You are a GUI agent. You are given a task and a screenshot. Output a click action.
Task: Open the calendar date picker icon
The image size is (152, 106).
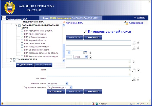[86, 52]
